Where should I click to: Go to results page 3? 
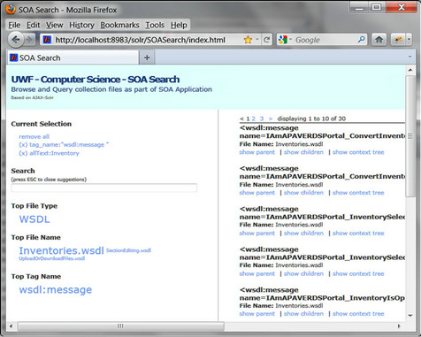point(262,119)
